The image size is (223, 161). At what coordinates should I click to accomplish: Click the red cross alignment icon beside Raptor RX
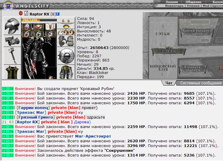[21, 13]
